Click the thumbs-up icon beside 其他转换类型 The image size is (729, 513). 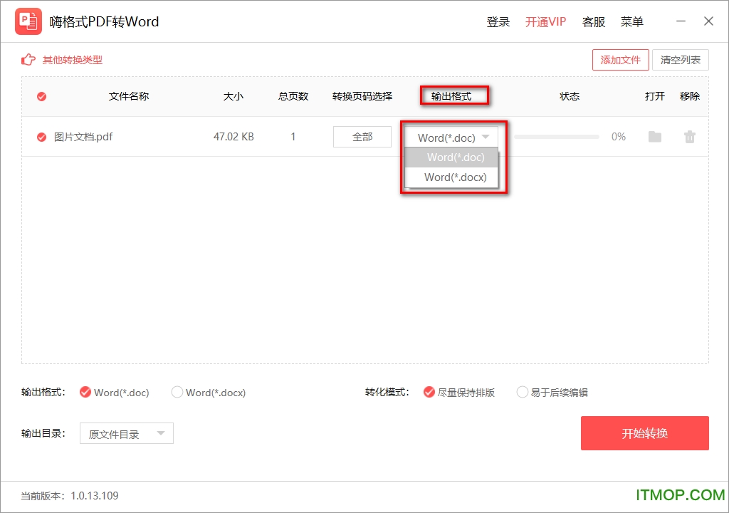(x=28, y=60)
